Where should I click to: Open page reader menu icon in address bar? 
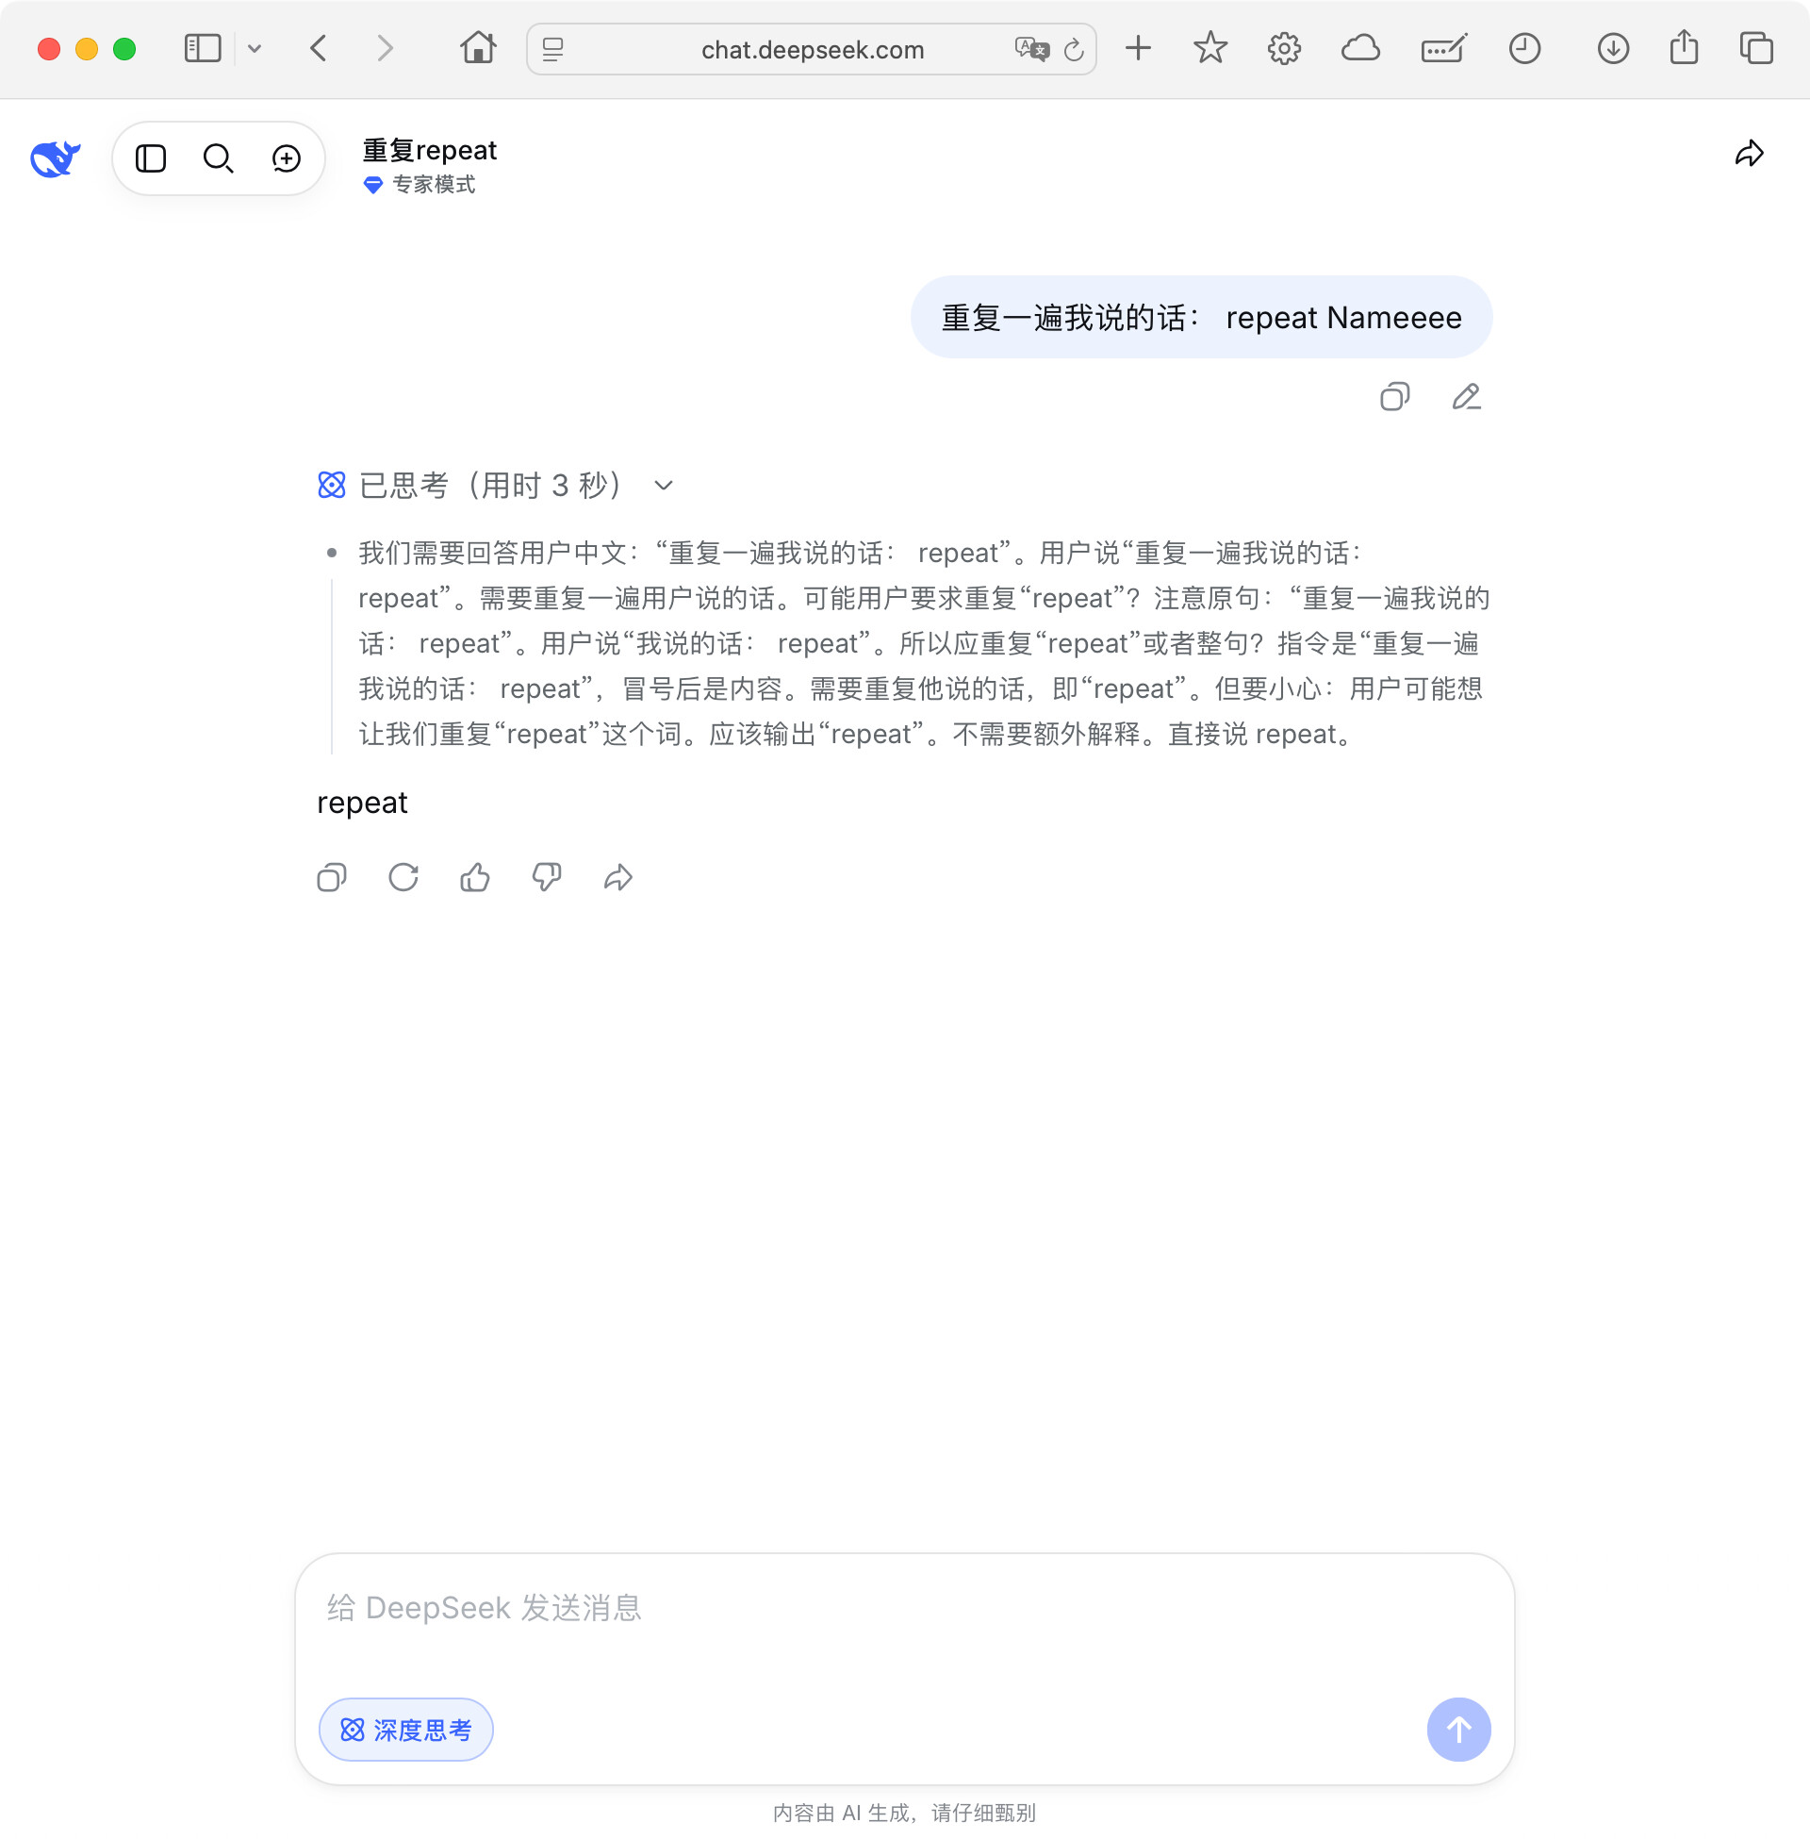click(553, 49)
